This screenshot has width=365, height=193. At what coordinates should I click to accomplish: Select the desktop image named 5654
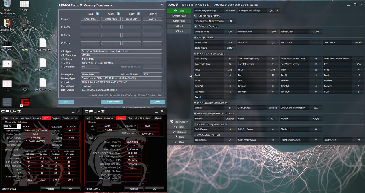coord(25,87)
